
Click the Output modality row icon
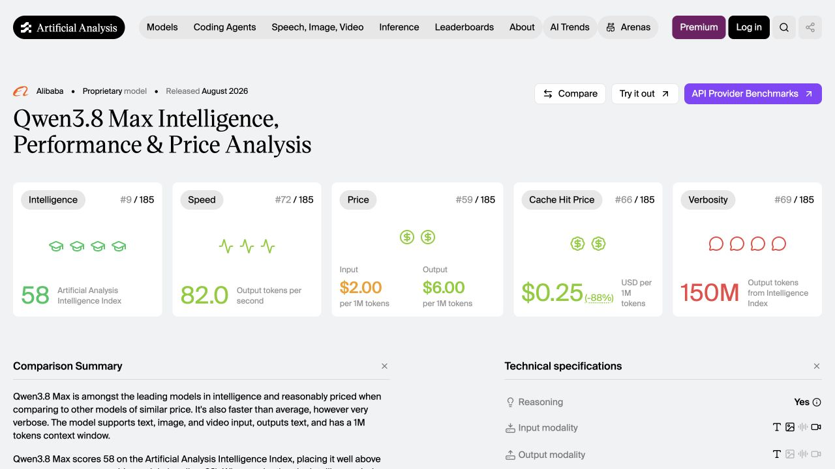point(510,455)
